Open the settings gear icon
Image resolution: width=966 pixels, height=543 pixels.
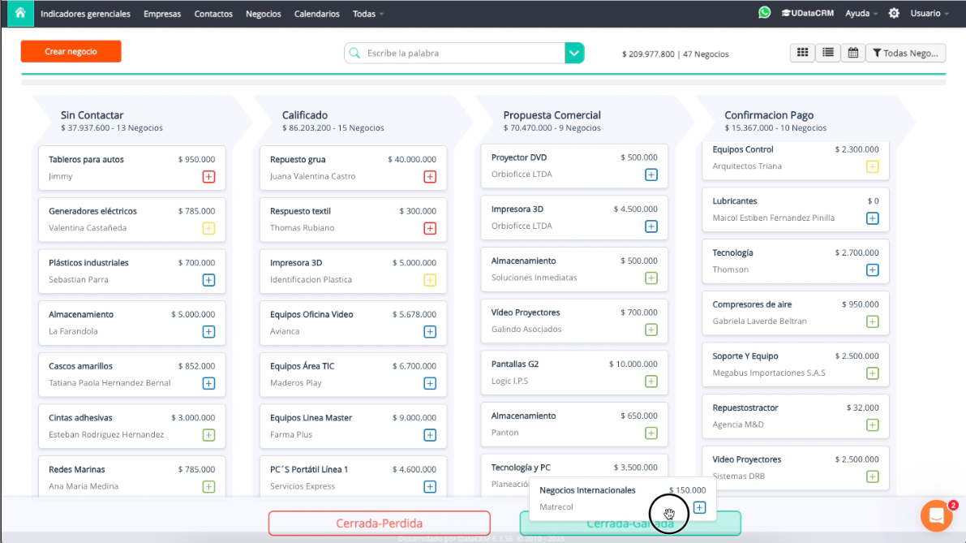point(894,13)
